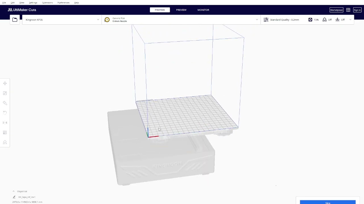Open the View menu
The width and height of the screenshot is (364, 204).
point(22,3)
